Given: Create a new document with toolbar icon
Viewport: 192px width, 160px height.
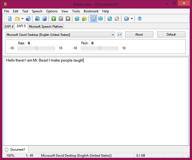Looking at the screenshot, I should pos(10,19).
